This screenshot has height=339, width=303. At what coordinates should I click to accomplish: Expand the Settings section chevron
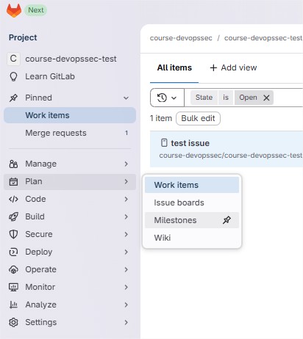pyautogui.click(x=126, y=322)
